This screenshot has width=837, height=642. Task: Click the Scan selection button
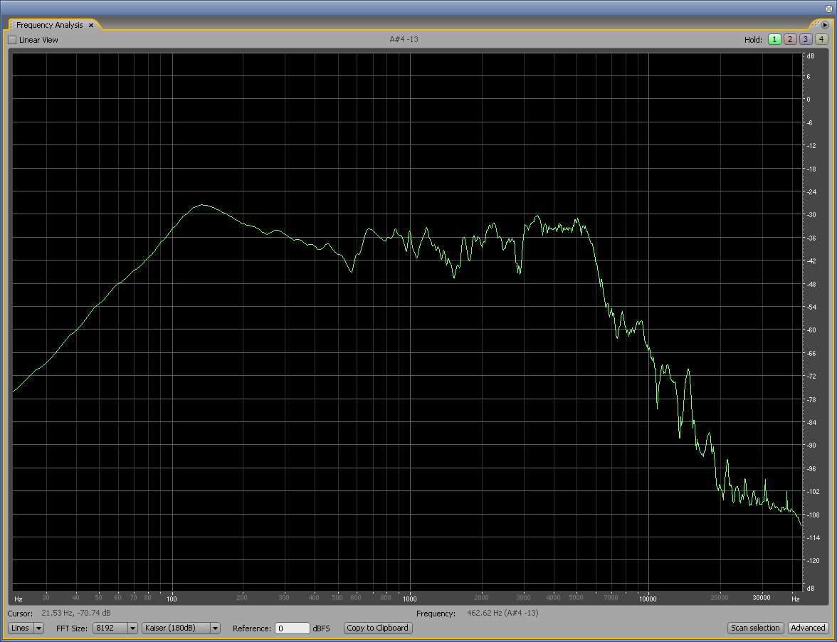tap(755, 628)
